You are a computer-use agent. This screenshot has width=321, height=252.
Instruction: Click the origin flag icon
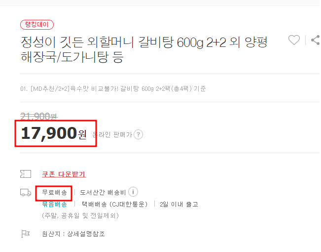click(x=26, y=234)
